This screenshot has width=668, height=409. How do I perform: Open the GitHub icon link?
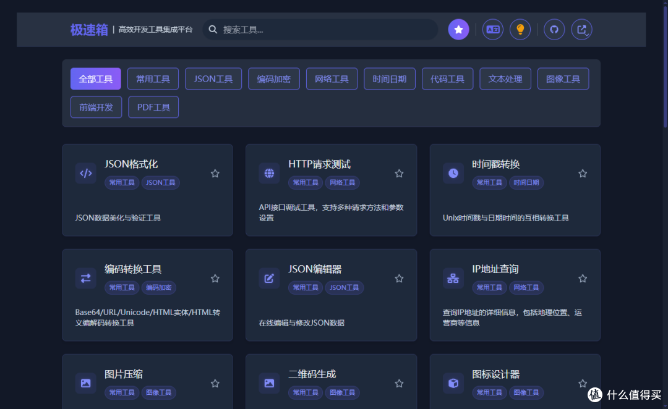[554, 30]
